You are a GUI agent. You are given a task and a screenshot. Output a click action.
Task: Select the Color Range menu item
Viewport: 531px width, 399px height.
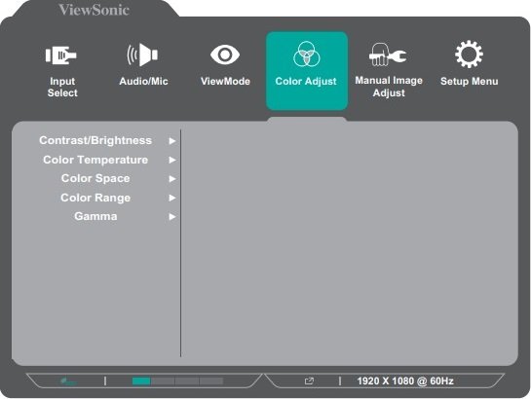95,198
